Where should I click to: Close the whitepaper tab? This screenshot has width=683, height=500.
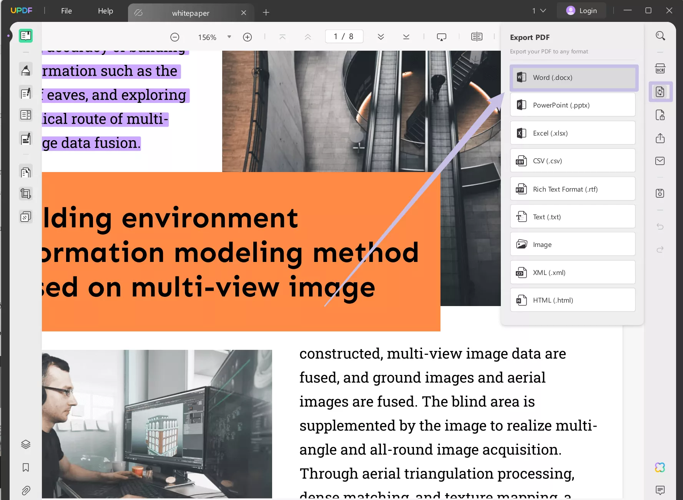click(x=244, y=13)
